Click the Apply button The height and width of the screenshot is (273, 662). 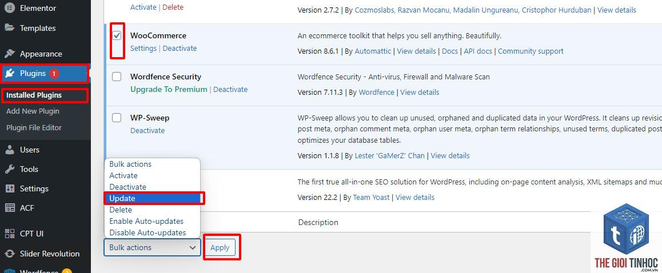(x=220, y=248)
